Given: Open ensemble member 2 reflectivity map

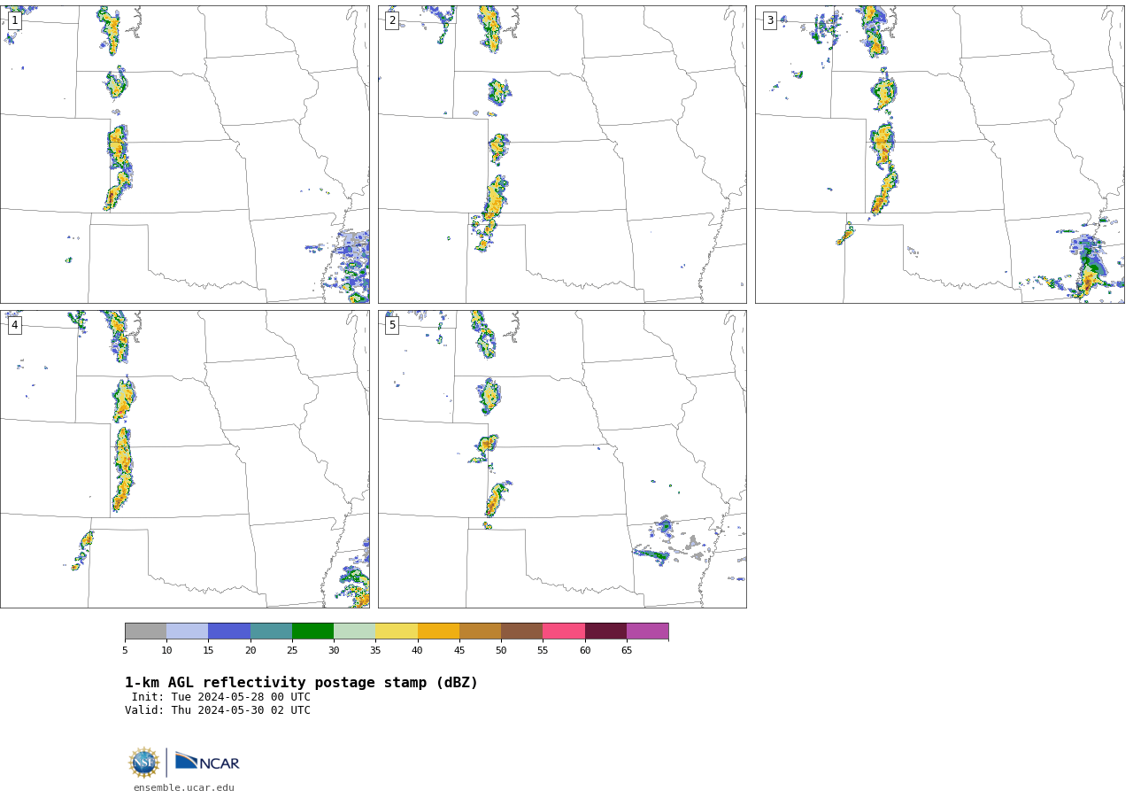Looking at the screenshot, I should pyautogui.click(x=562, y=154).
